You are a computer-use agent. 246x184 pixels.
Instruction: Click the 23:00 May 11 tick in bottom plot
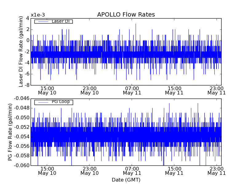[x=216, y=171]
